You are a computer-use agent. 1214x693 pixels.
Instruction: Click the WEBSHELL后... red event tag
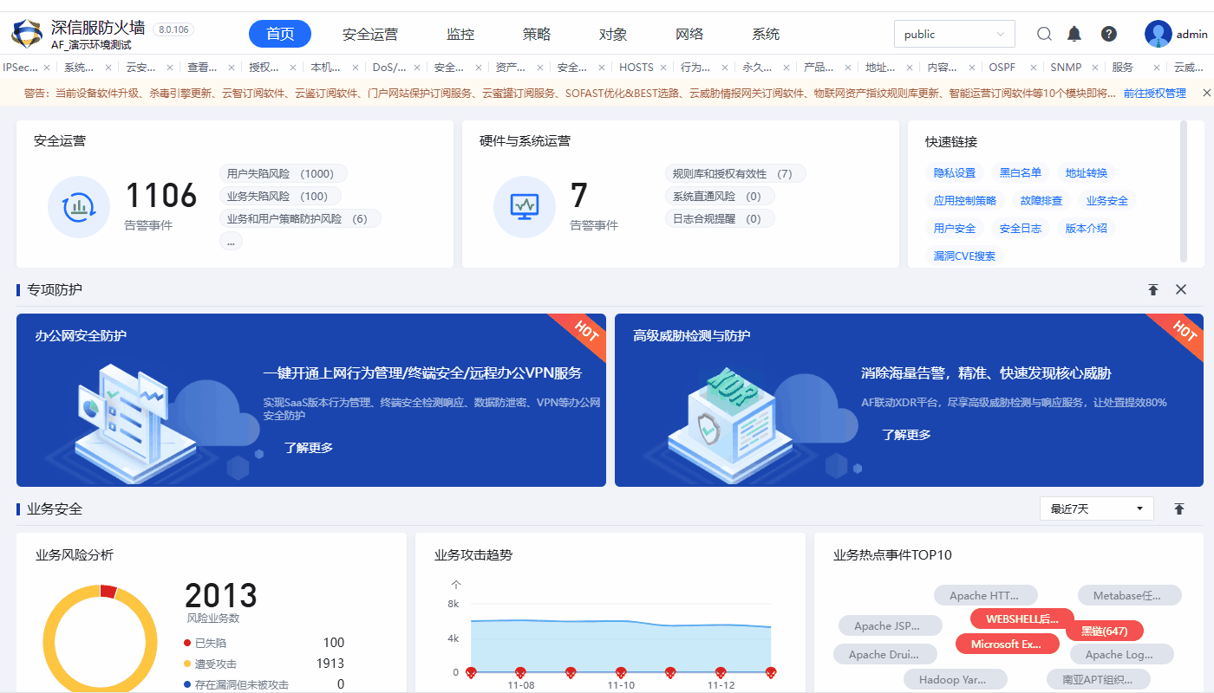pos(1022,619)
